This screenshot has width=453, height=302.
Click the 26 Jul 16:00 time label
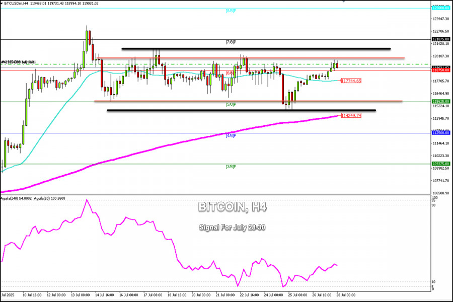click(322, 295)
